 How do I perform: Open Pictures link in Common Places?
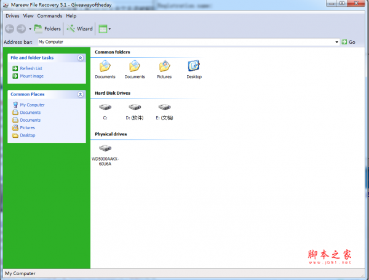point(27,127)
